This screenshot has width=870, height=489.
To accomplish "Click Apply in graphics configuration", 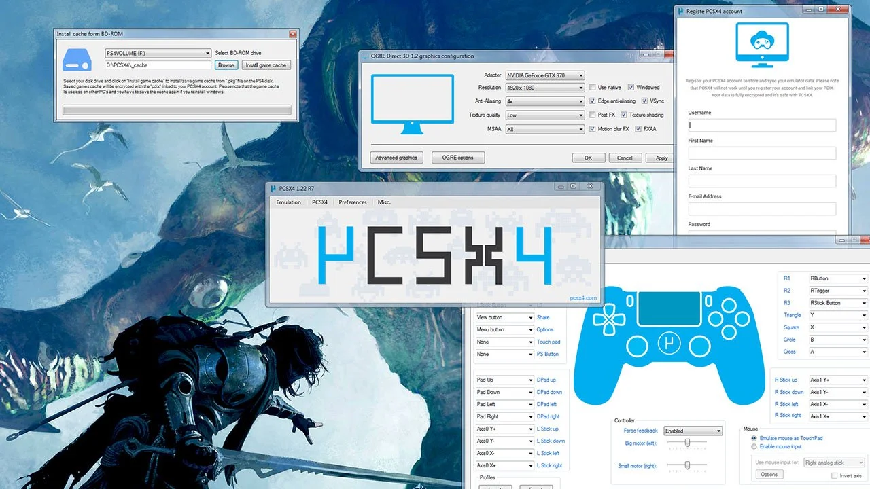I will pyautogui.click(x=661, y=158).
